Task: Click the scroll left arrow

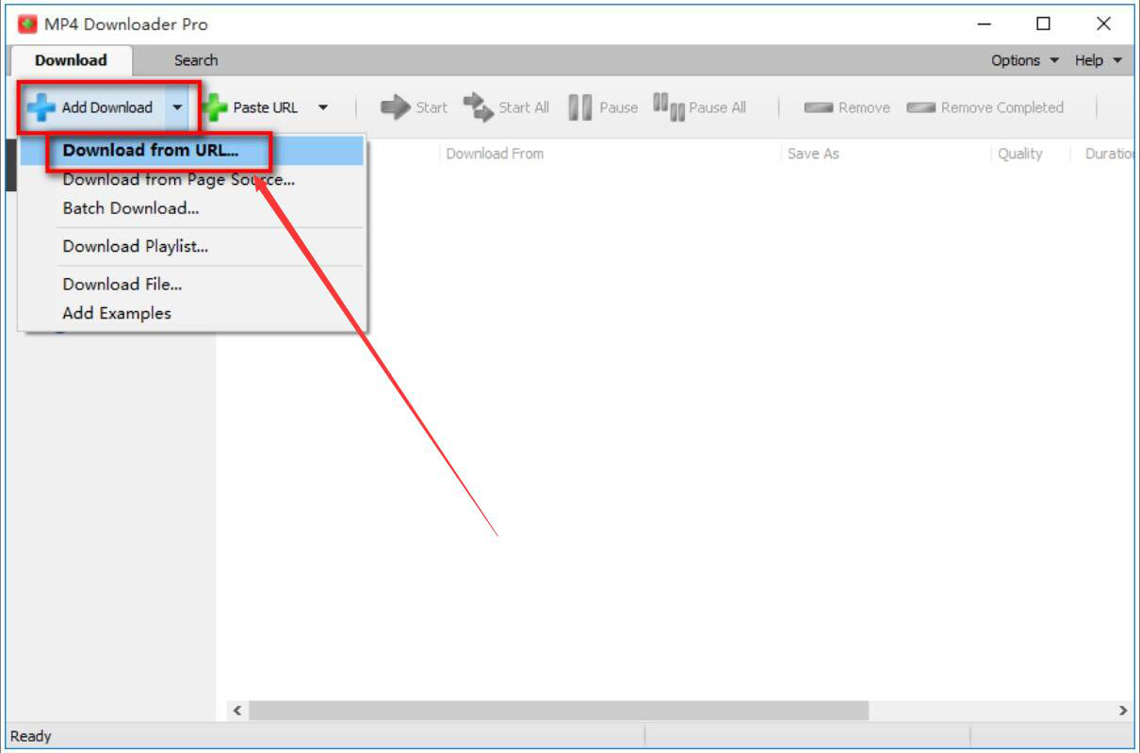Action: [x=237, y=711]
